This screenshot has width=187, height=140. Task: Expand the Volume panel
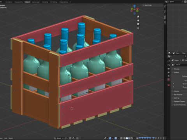pos(179,91)
